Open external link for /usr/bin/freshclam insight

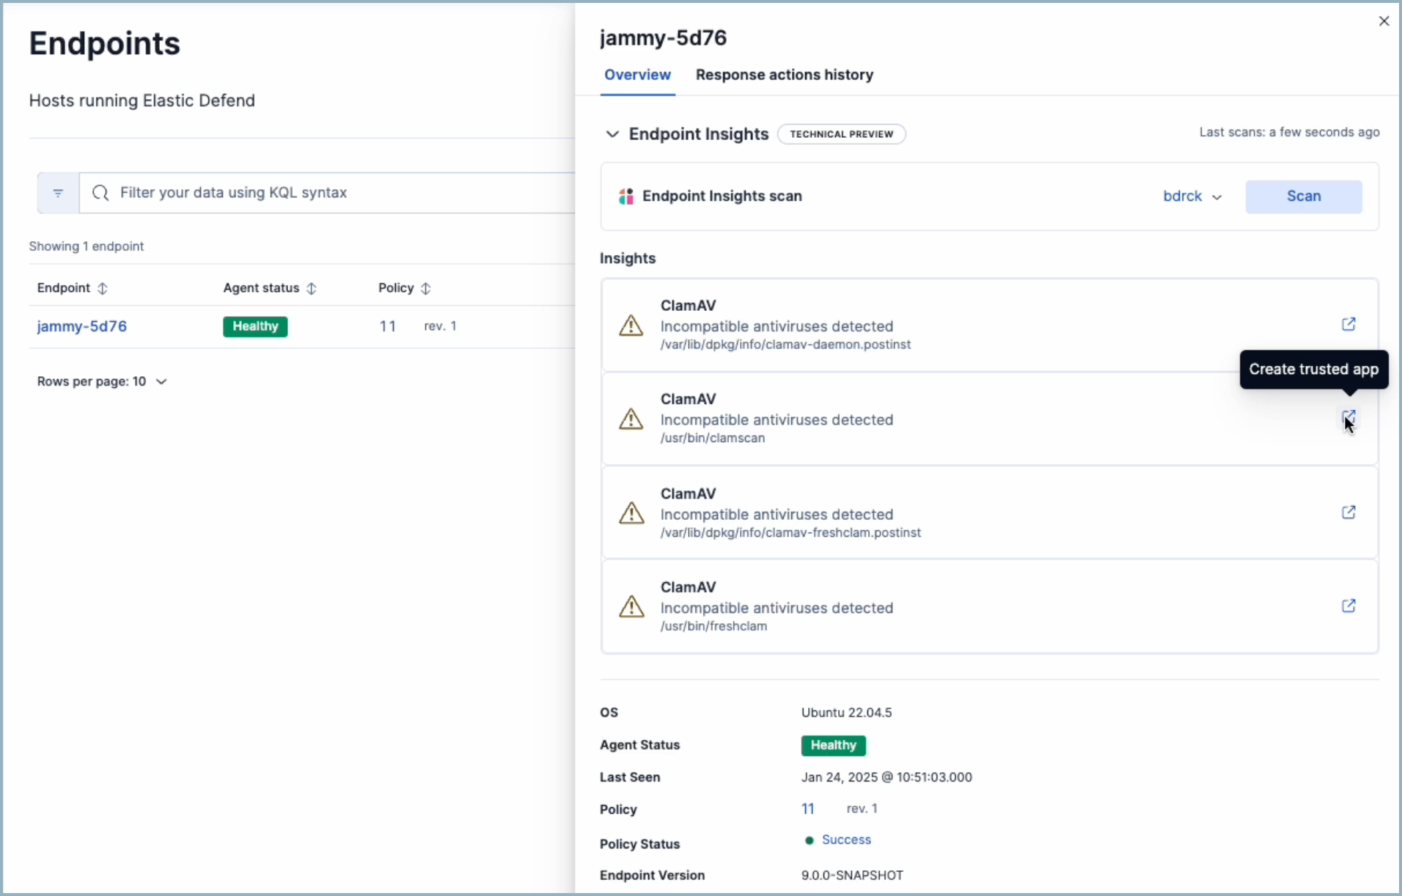(1349, 606)
